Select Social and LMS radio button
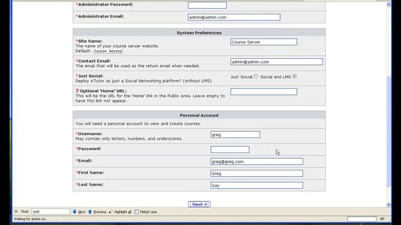The height and width of the screenshot is (225, 401). coord(294,76)
